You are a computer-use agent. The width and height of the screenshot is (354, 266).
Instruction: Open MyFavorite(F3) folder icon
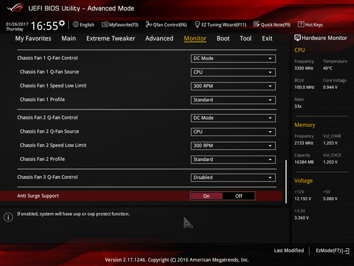click(105, 24)
